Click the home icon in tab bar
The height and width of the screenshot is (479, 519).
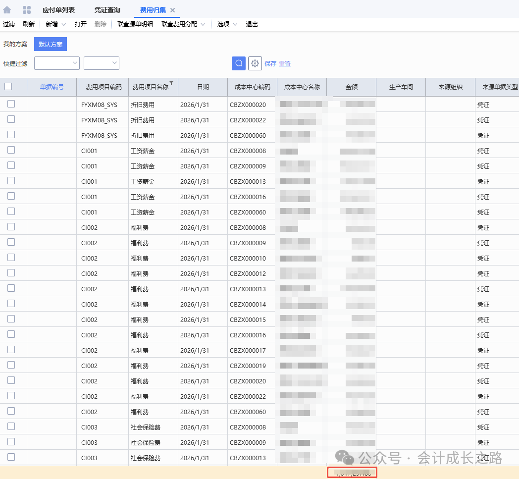[x=7, y=10]
